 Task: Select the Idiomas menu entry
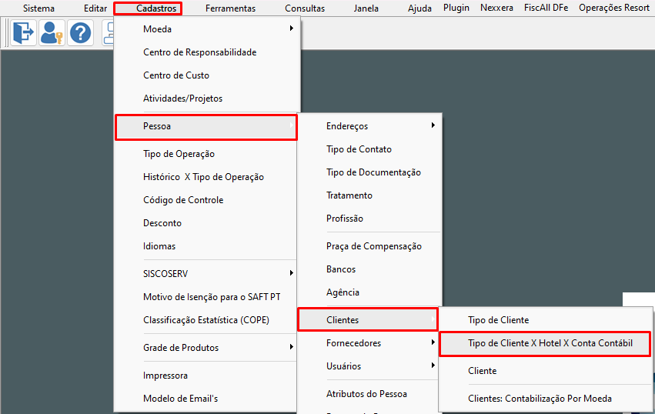pyautogui.click(x=207, y=246)
